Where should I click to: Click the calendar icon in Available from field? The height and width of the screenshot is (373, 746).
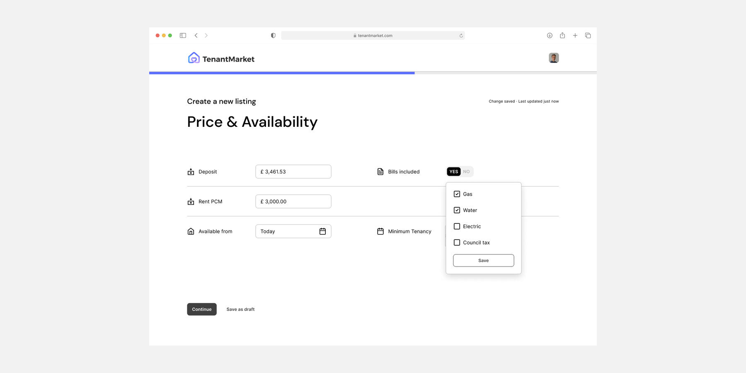[x=323, y=231]
